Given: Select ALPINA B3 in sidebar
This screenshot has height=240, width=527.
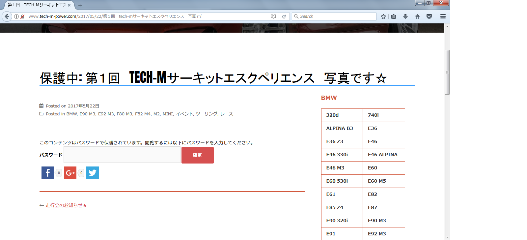Looking at the screenshot, I should click(x=340, y=128).
